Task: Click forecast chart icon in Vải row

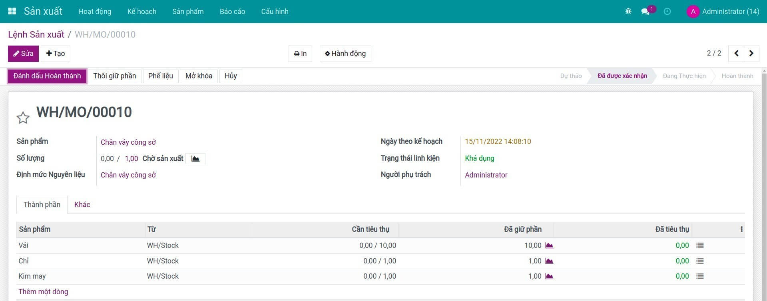Action: (x=549, y=245)
